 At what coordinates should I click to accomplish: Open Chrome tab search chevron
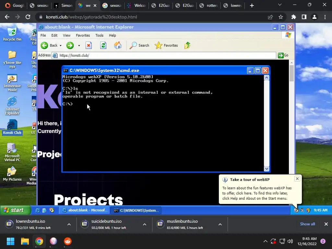pyautogui.click(x=280, y=5)
